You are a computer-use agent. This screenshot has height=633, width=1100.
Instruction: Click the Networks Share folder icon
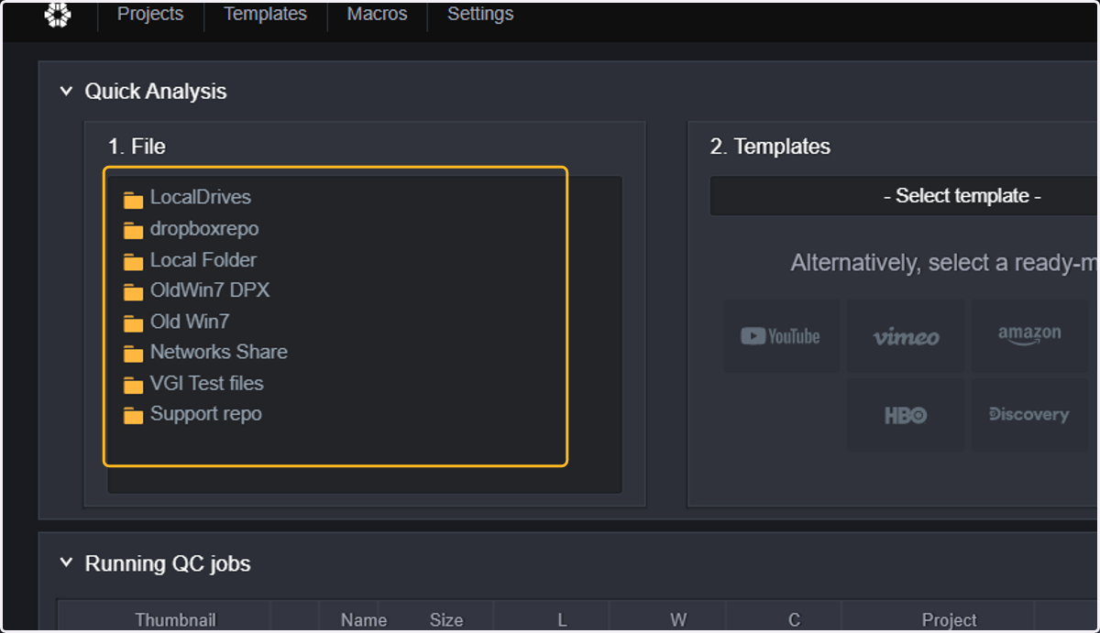(134, 354)
